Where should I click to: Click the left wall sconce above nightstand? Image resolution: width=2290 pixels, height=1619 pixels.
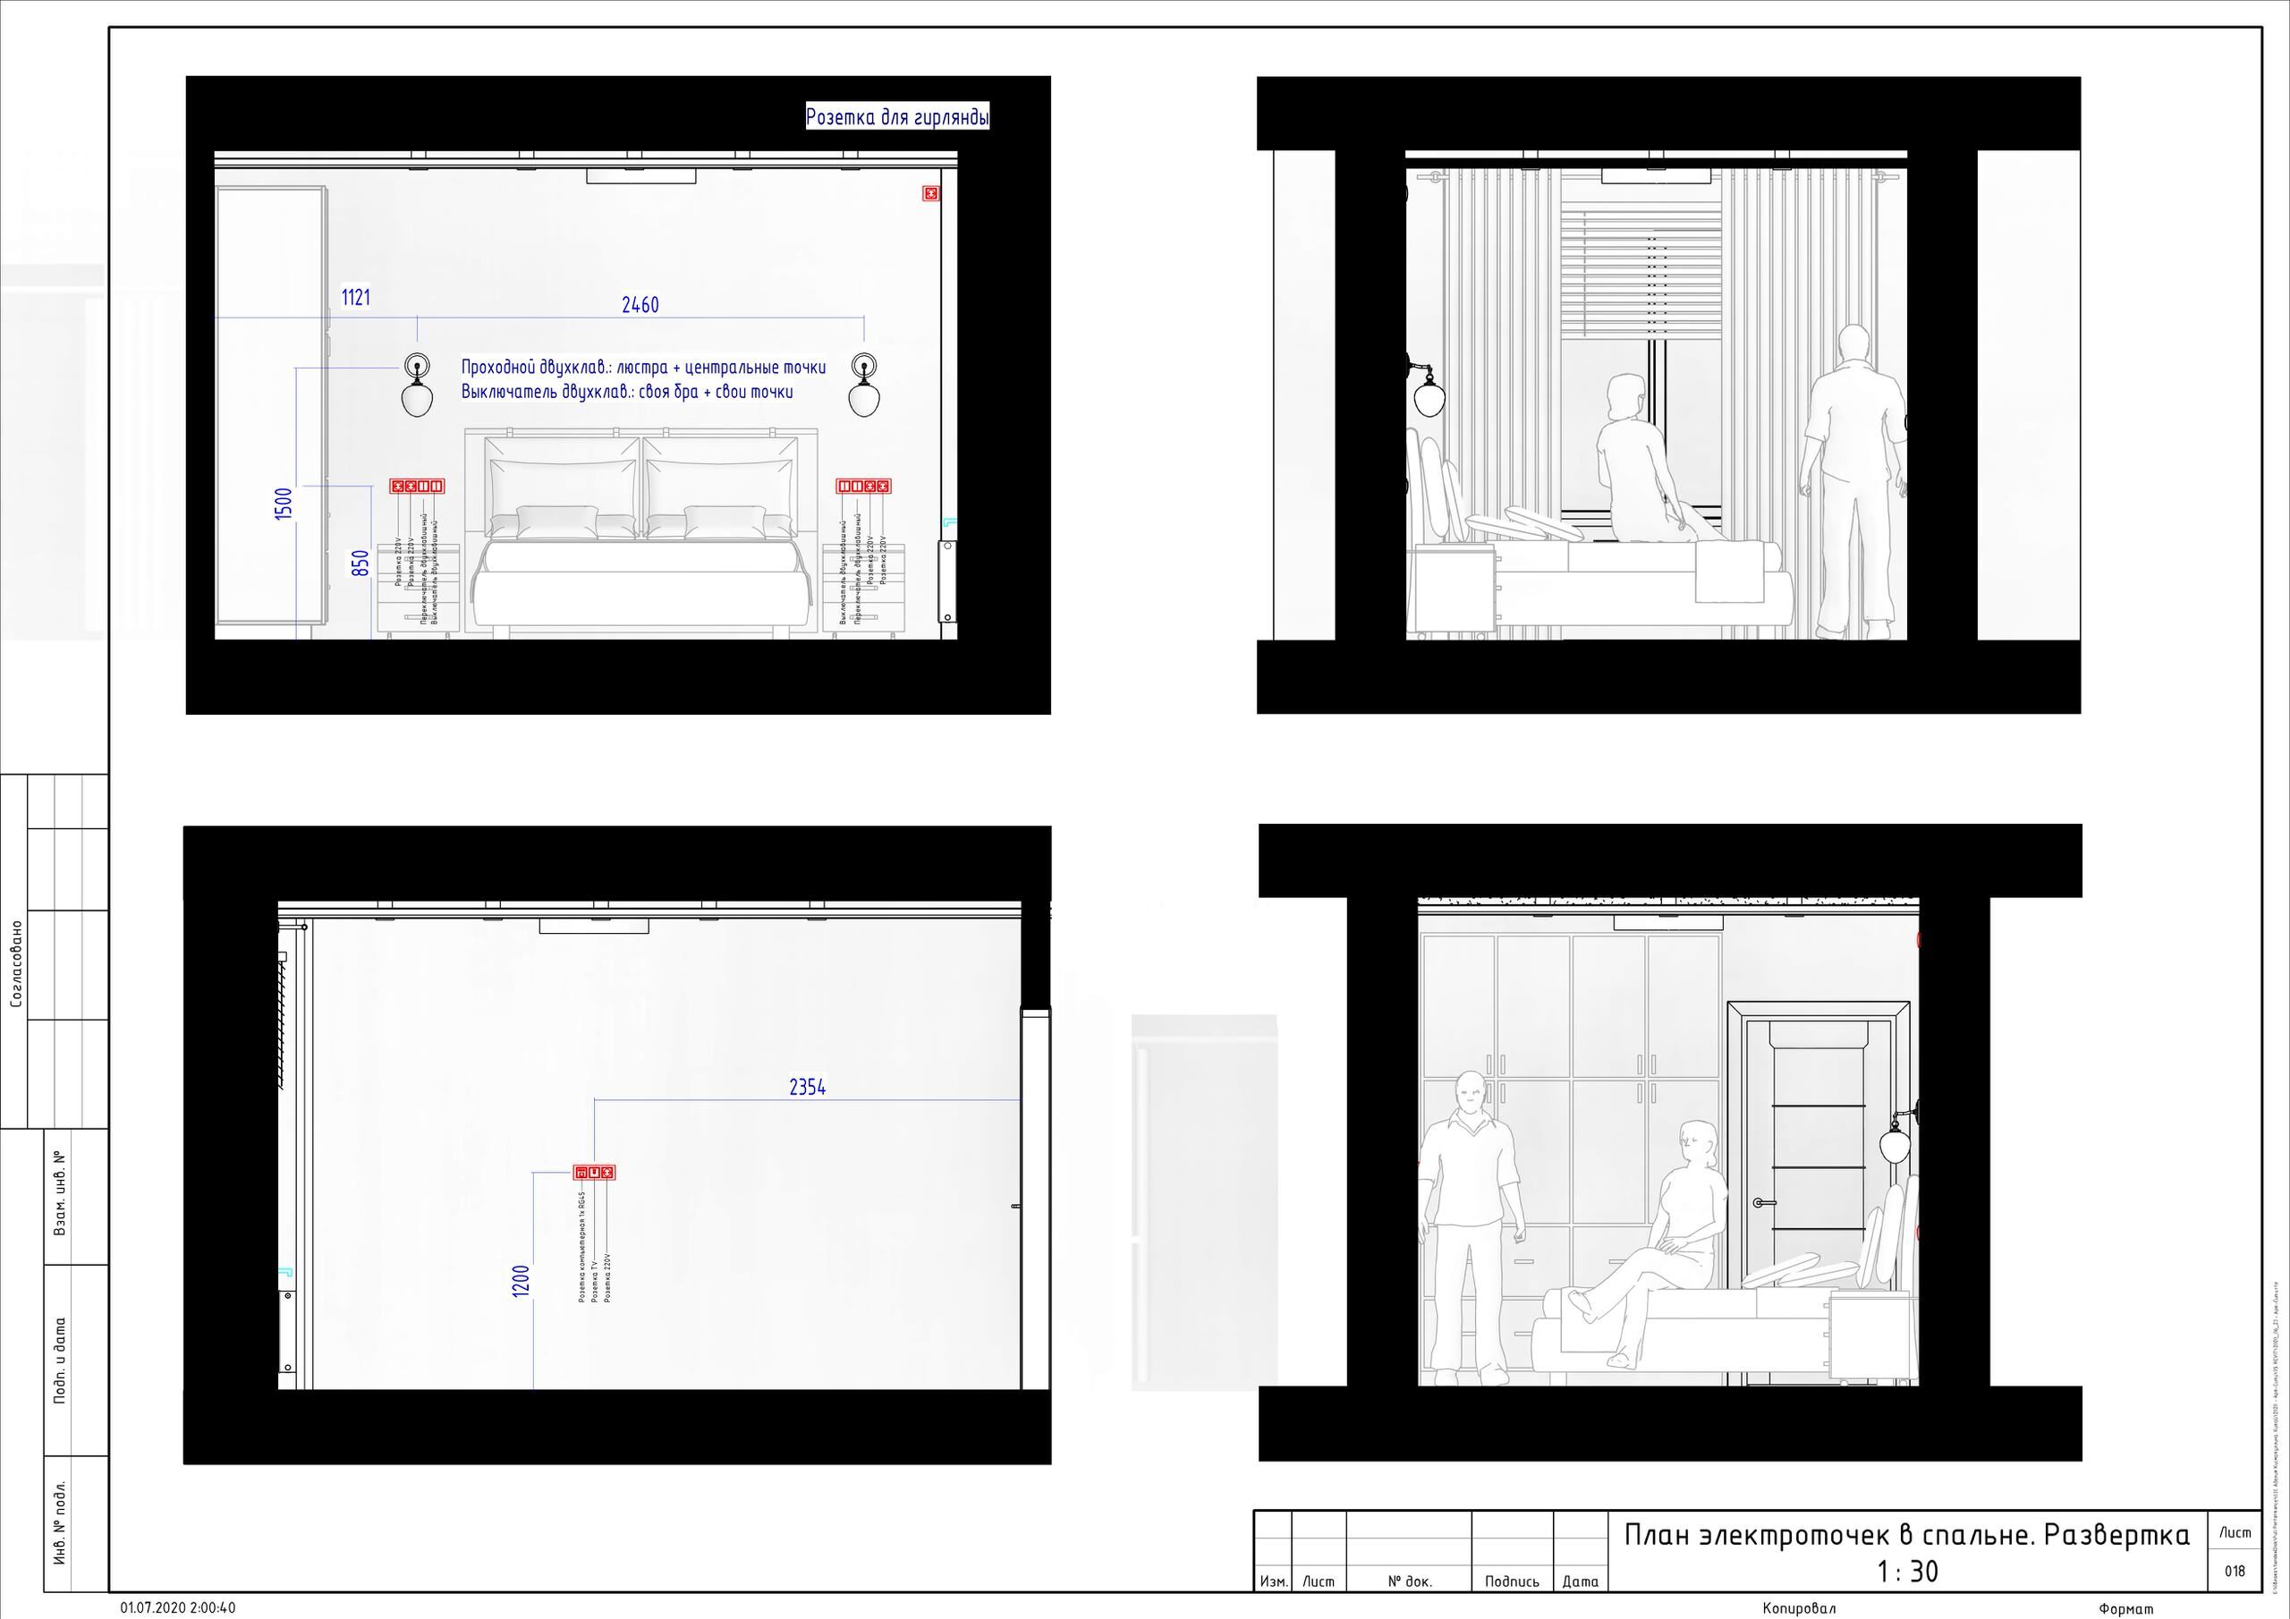click(418, 384)
